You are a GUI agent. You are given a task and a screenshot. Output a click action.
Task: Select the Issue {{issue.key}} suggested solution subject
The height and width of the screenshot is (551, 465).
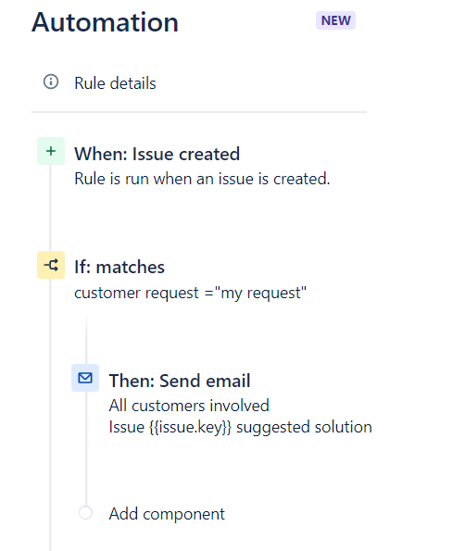point(241,427)
